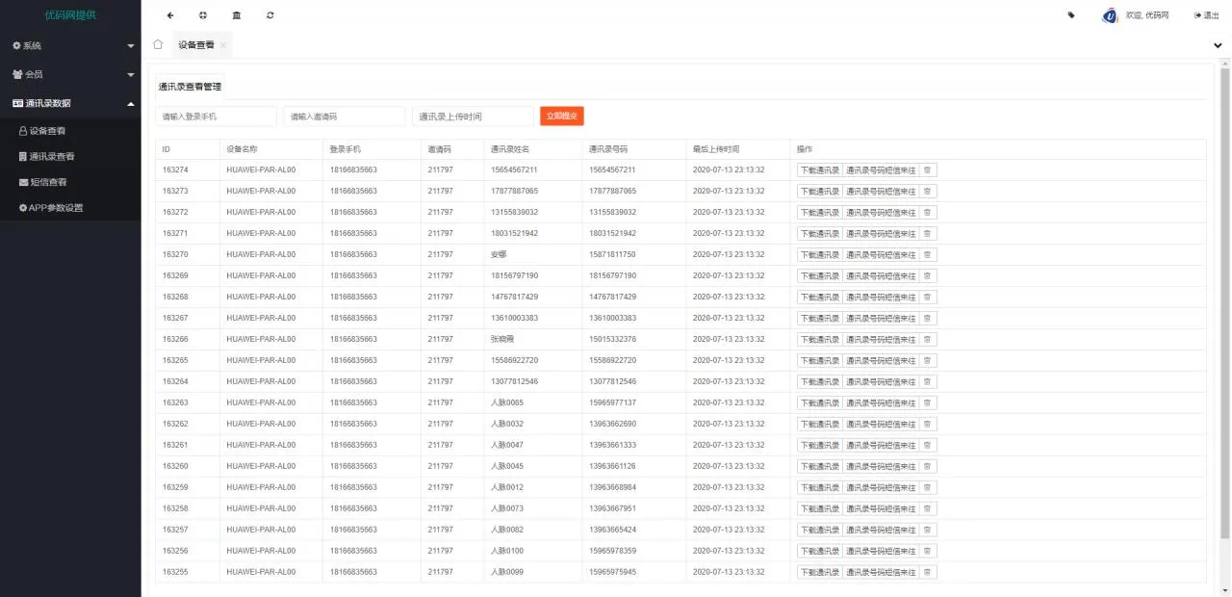Viewport: 1232px width, 597px height.
Task: Collapse the 通讯录数据 sidebar section
Action: point(70,103)
